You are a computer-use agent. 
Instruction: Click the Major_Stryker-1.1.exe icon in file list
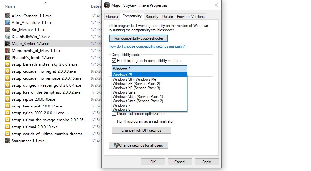8,43
